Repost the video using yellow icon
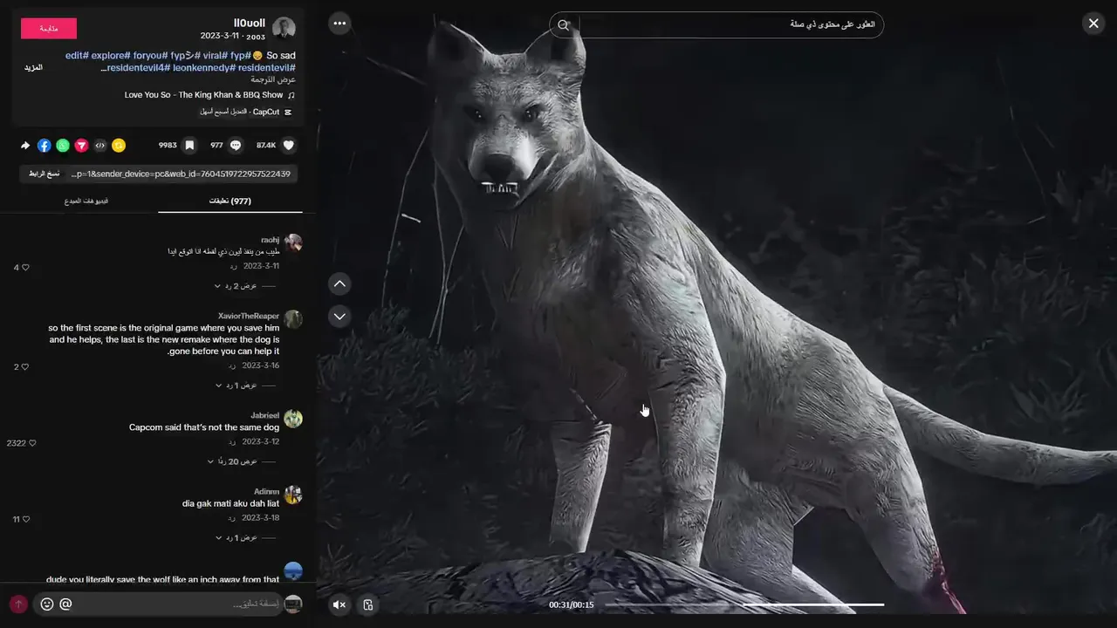The height and width of the screenshot is (628, 1117). coord(119,146)
